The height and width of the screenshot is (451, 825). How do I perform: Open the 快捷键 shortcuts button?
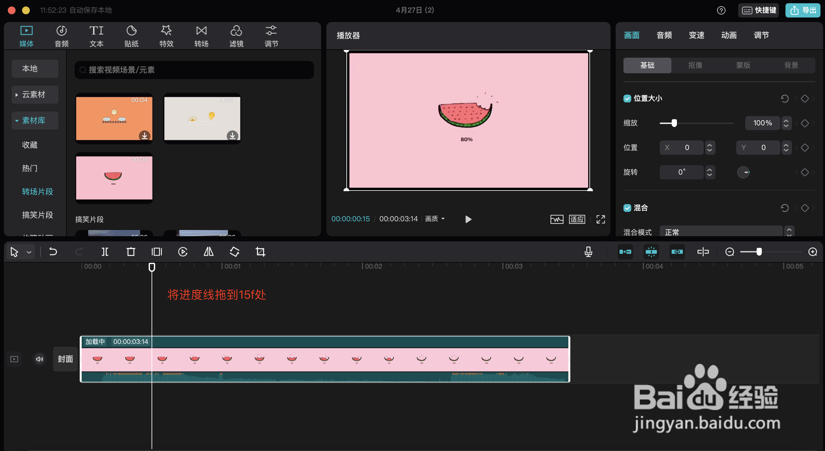tap(759, 10)
